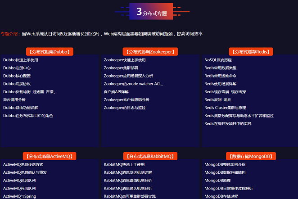Viewport: 298px width, 199px height.
Task: Click ActiveMQ消息传送方式 row
Action: (x=23, y=165)
